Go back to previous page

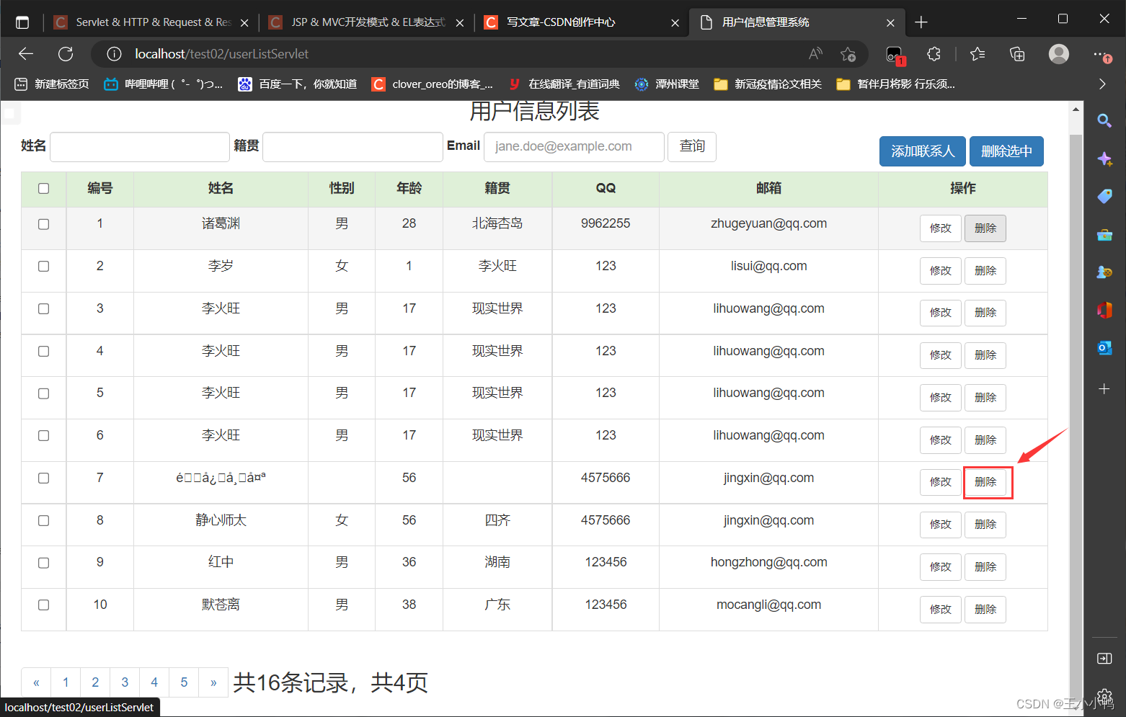[27, 54]
